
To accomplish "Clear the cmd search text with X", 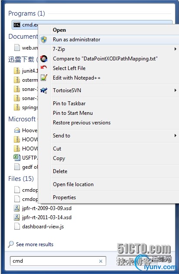I will point(101,261).
